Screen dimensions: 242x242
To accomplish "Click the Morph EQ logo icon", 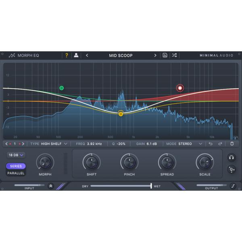I will pos(12,55).
